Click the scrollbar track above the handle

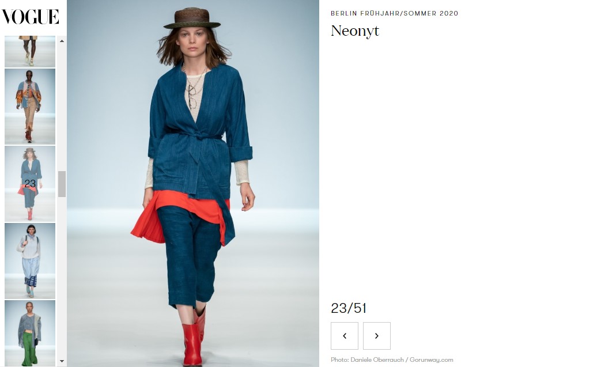[62, 107]
